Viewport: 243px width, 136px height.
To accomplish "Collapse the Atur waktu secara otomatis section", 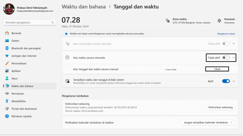I will 234,58.
